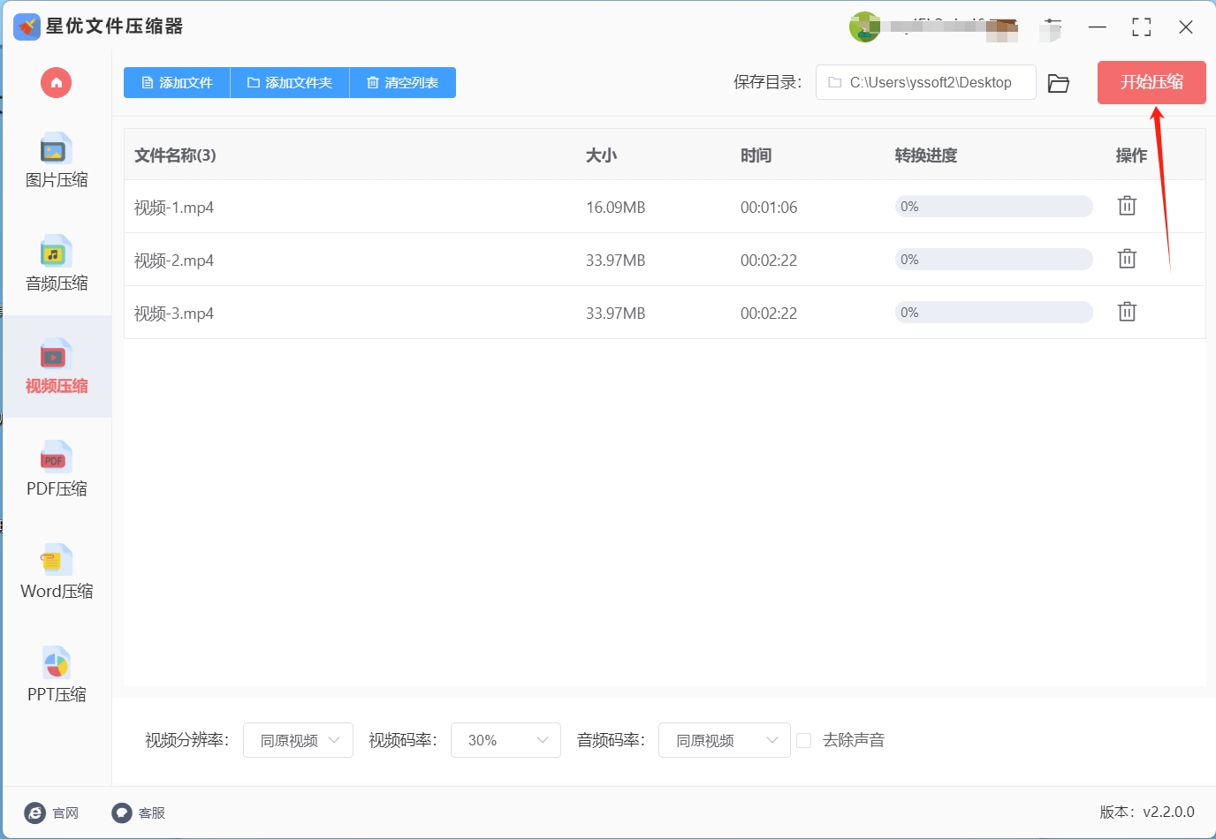Click progress bar of 视频-1.mp4

click(x=993, y=207)
